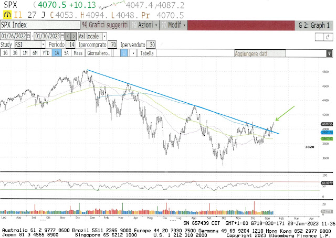Screen dimensions: 336x238
Task: Select the 3G time range
Action: pos(15,53)
